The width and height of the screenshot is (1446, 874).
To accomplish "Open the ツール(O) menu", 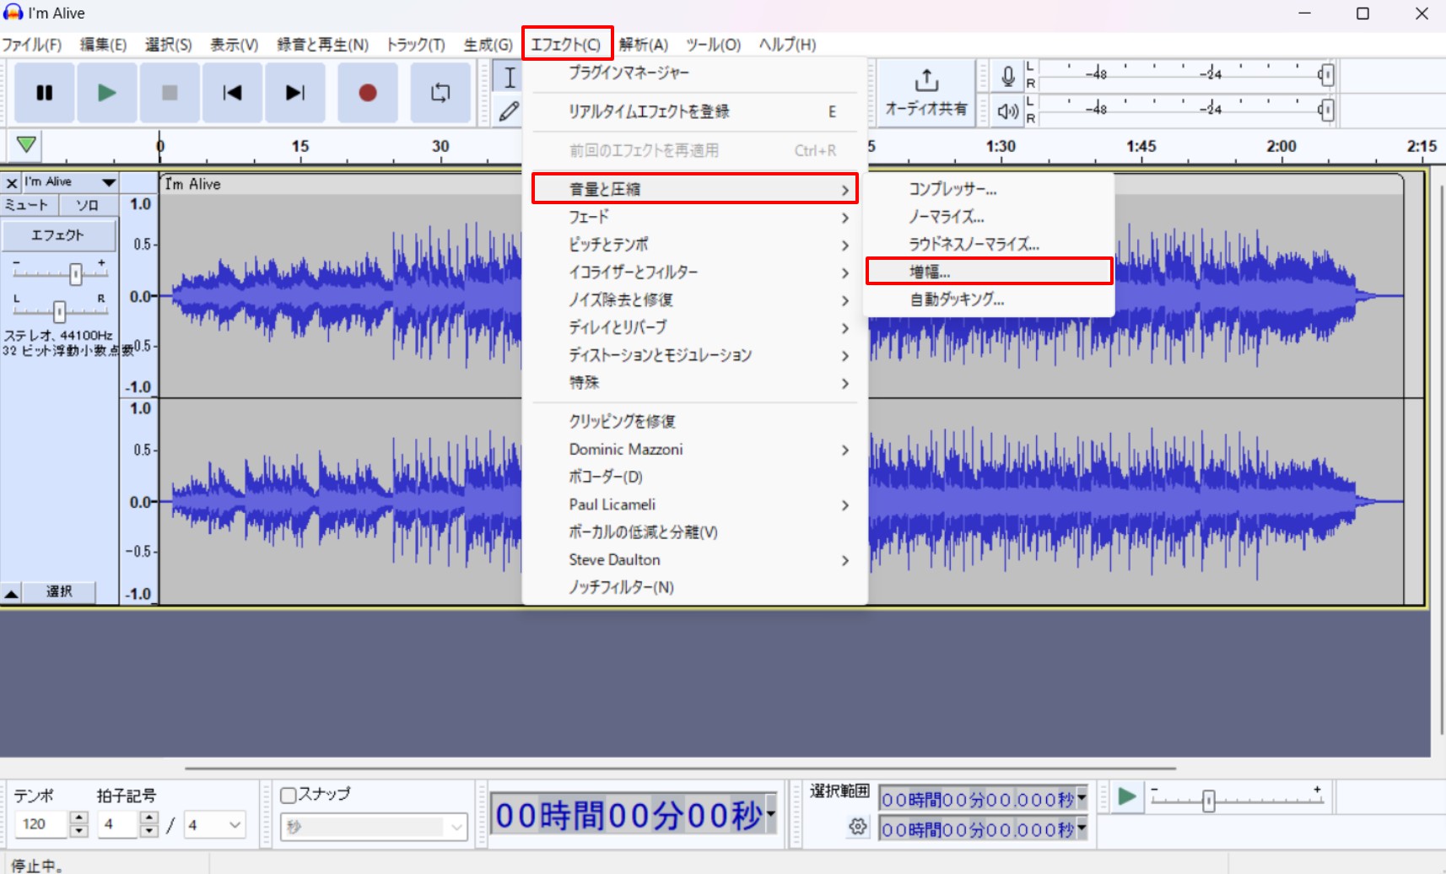I will (x=713, y=45).
